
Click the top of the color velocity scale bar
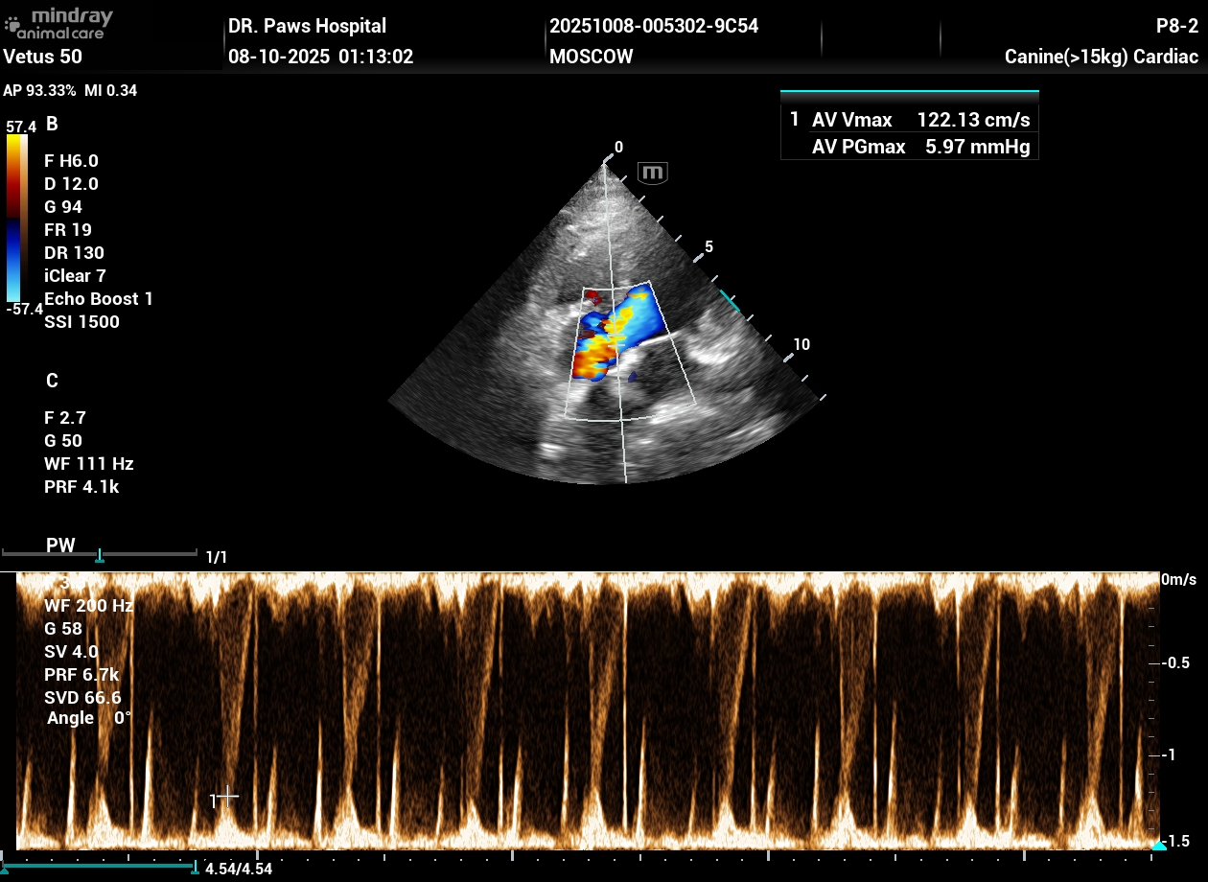[16, 139]
